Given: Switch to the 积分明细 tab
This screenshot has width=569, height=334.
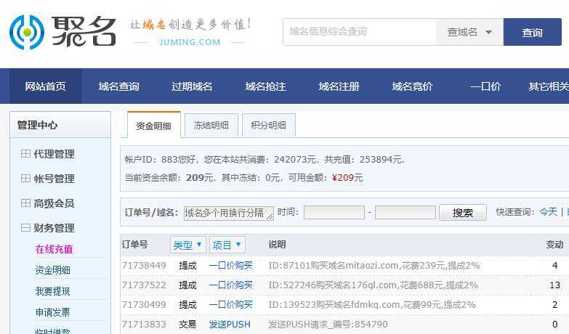Looking at the screenshot, I should click(x=268, y=125).
